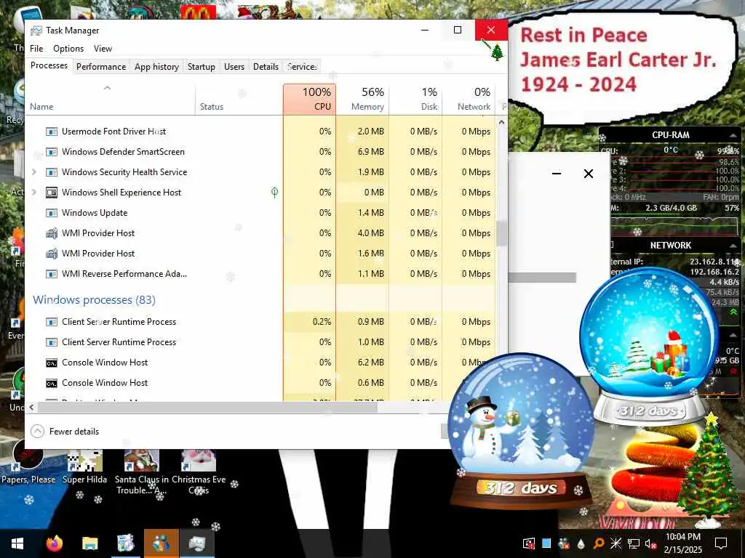This screenshot has height=558, width=745.
Task: Switch to the Performance tab
Action: point(101,67)
